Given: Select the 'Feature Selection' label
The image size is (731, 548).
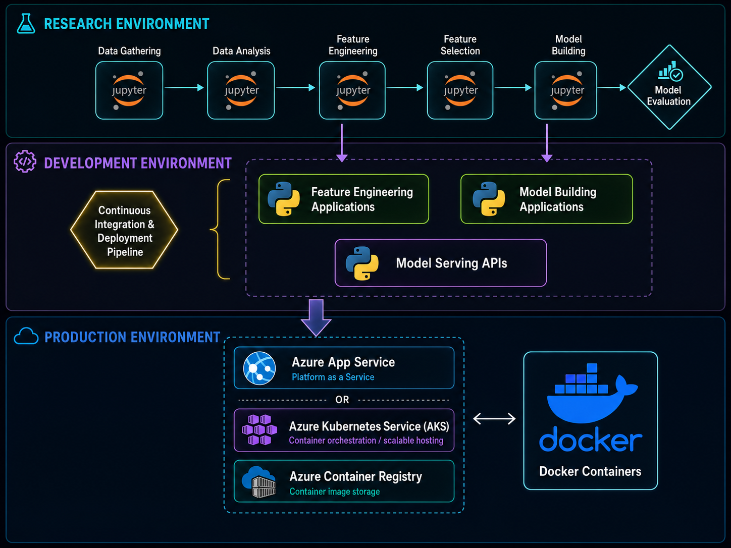Looking at the screenshot, I should (x=460, y=45).
